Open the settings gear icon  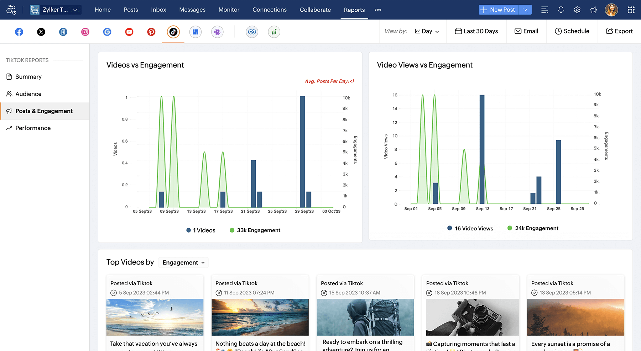pyautogui.click(x=577, y=10)
